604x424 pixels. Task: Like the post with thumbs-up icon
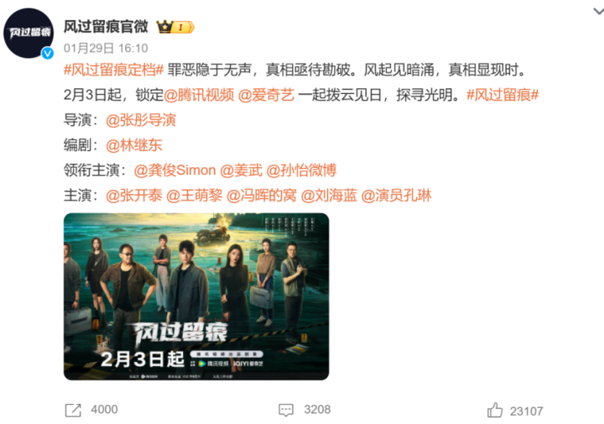coord(495,410)
